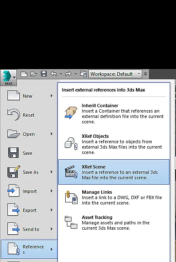Expand the Save As submenu arrow
Image resolution: width=176 pixels, height=262 pixels.
click(x=52, y=172)
